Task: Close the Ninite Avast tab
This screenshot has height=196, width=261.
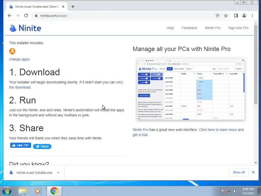Action: [63, 7]
